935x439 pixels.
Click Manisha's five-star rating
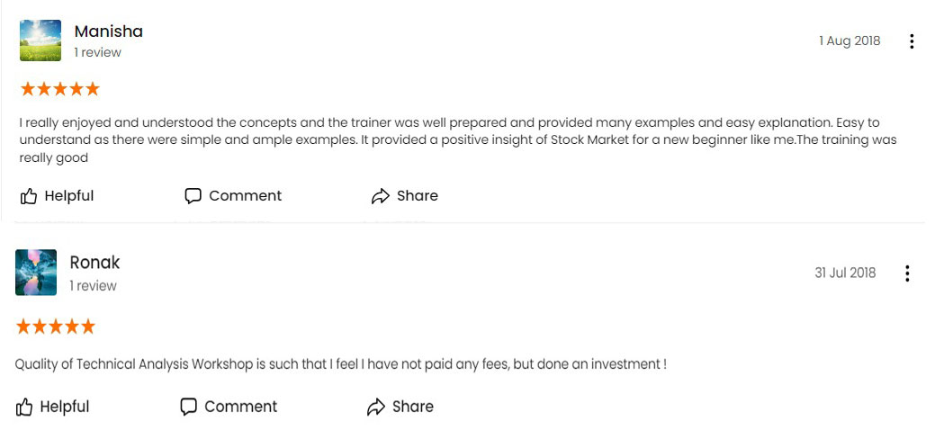pyautogui.click(x=59, y=89)
